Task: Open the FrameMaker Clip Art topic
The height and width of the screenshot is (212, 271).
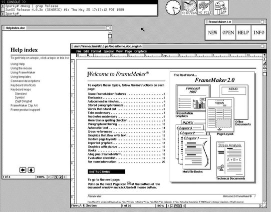Action: pos(24,105)
